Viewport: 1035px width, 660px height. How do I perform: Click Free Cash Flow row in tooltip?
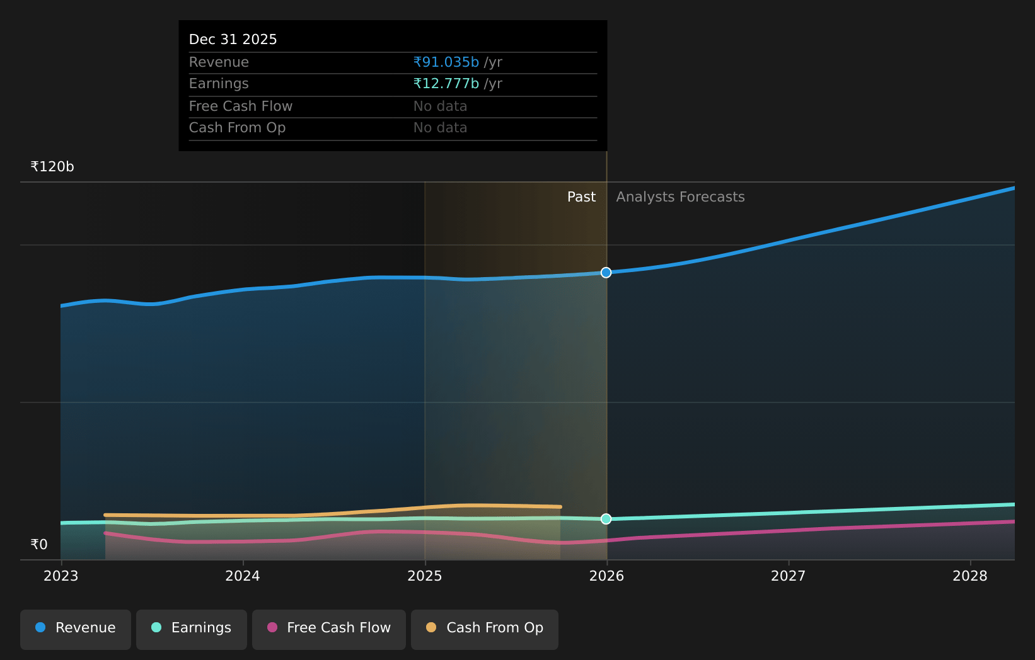[x=241, y=106]
